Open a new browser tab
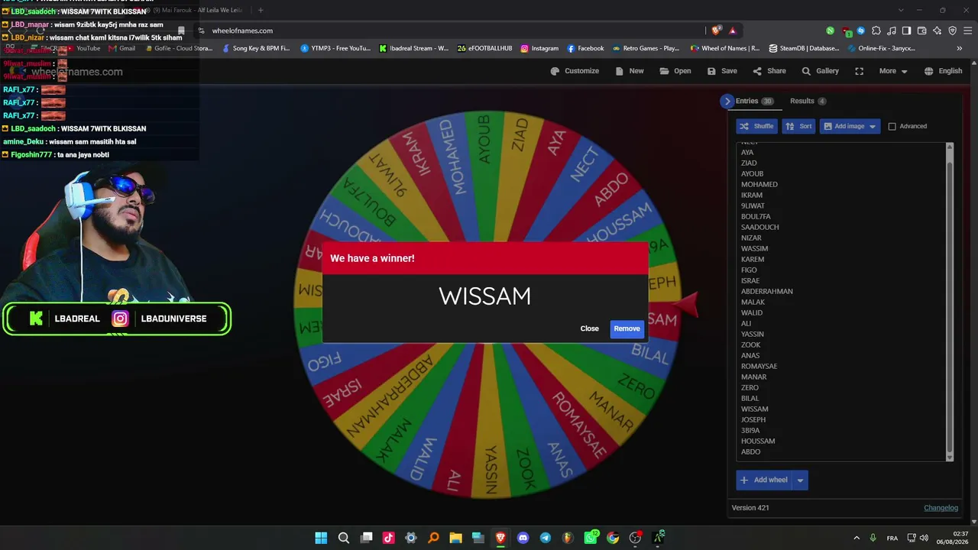 [261, 10]
